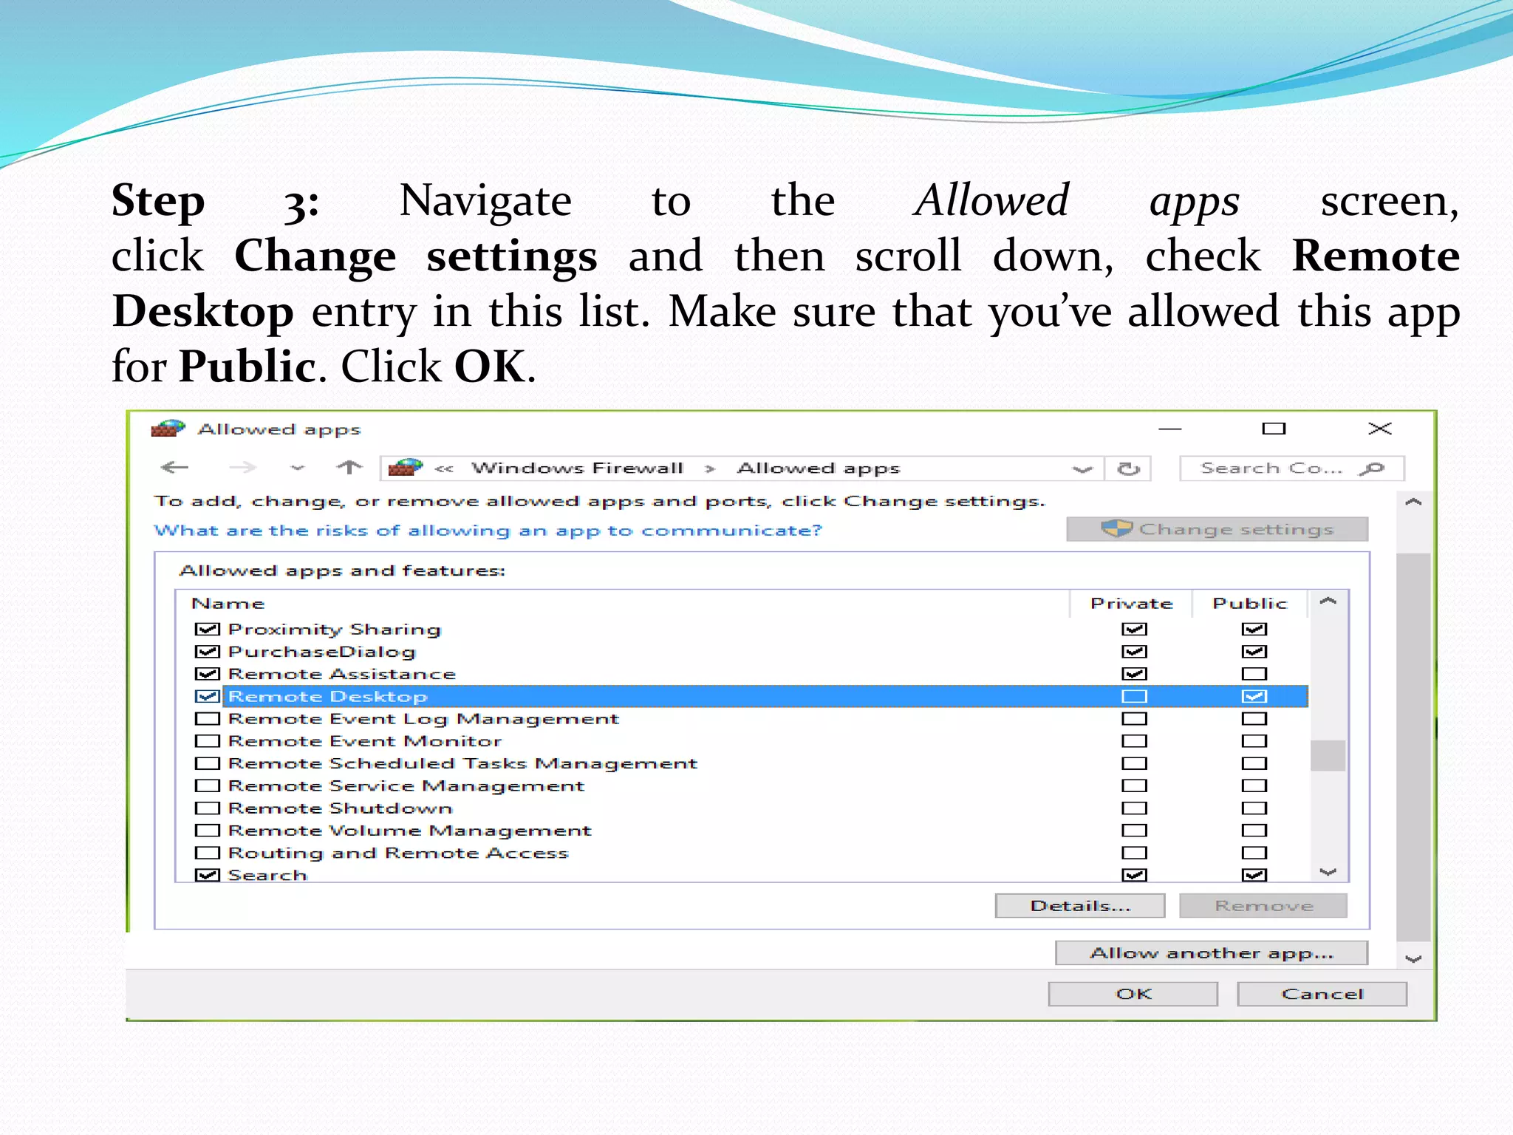Click the Allowed apps breadcrumb item
Viewport: 1513px width, 1135px height.
(818, 468)
